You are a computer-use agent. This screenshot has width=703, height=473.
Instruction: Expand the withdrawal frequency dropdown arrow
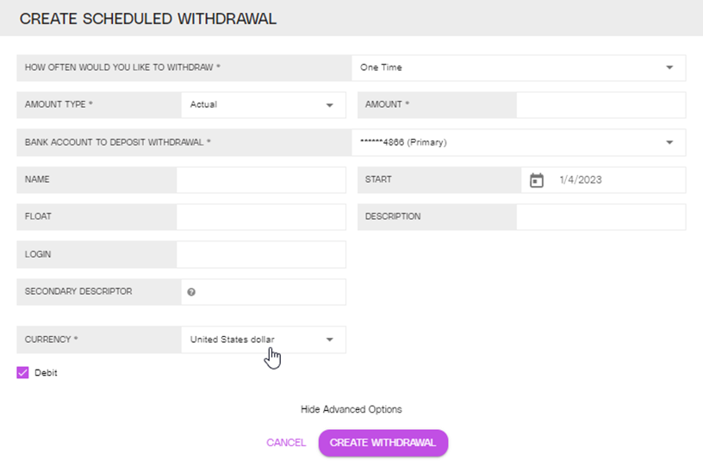(x=669, y=68)
